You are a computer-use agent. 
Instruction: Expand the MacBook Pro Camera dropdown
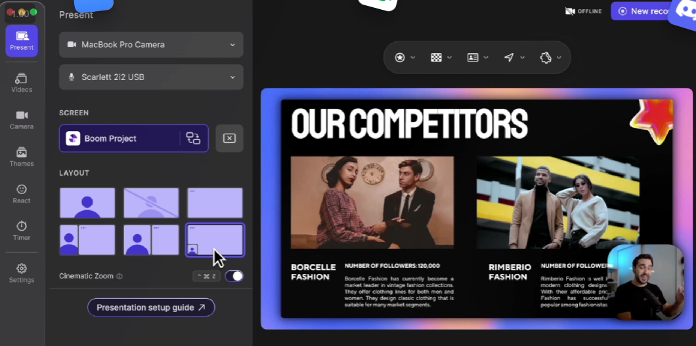(151, 45)
